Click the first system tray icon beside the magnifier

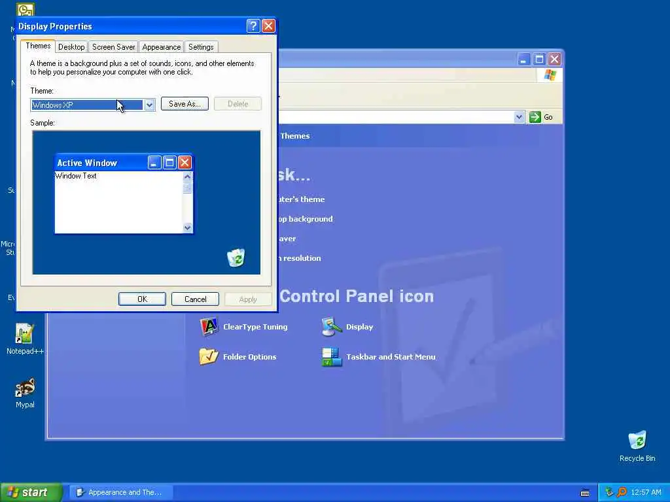(x=609, y=492)
